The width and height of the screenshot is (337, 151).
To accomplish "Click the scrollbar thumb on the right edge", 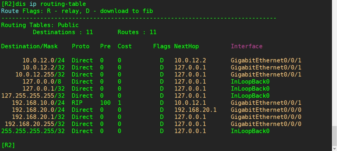I will click(334, 136).
